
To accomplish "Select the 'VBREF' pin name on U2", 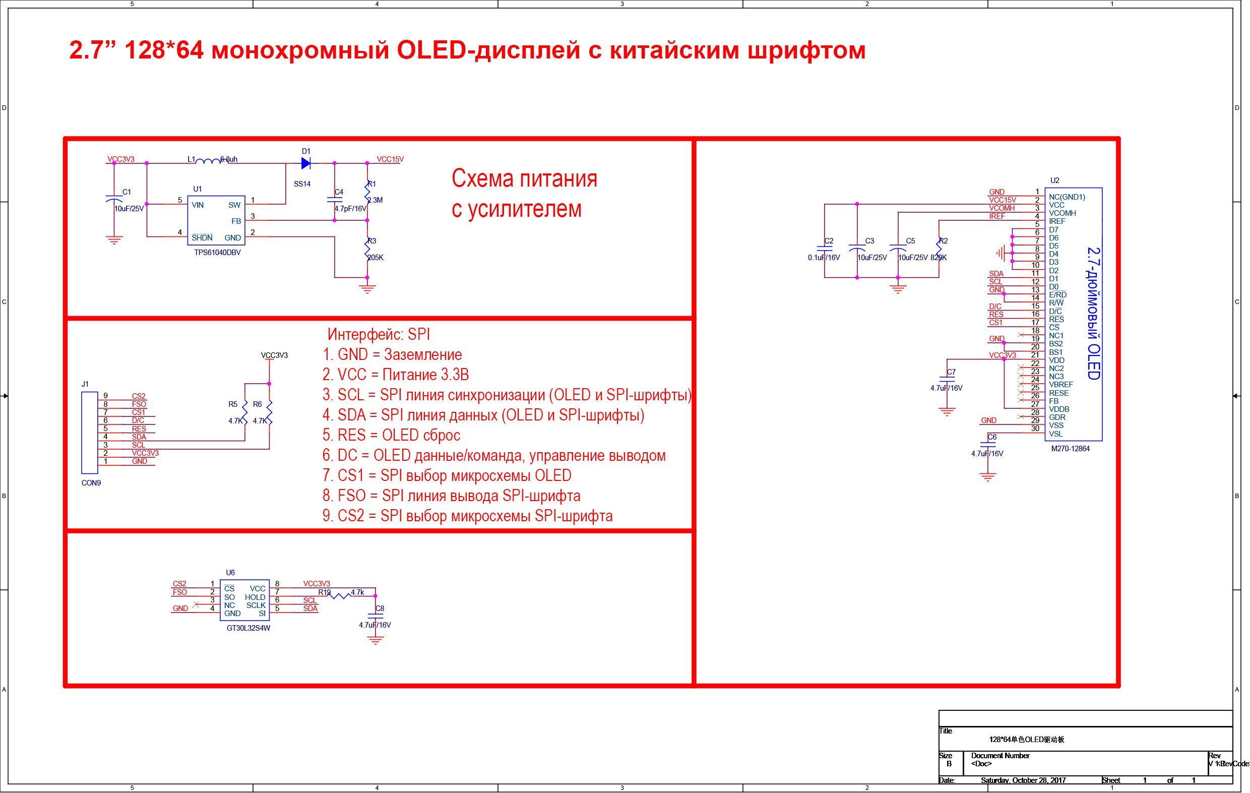I will 1060,385.
